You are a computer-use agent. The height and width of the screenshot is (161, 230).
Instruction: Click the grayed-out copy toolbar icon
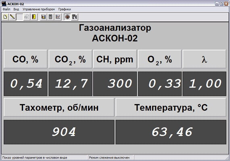point(27,17)
